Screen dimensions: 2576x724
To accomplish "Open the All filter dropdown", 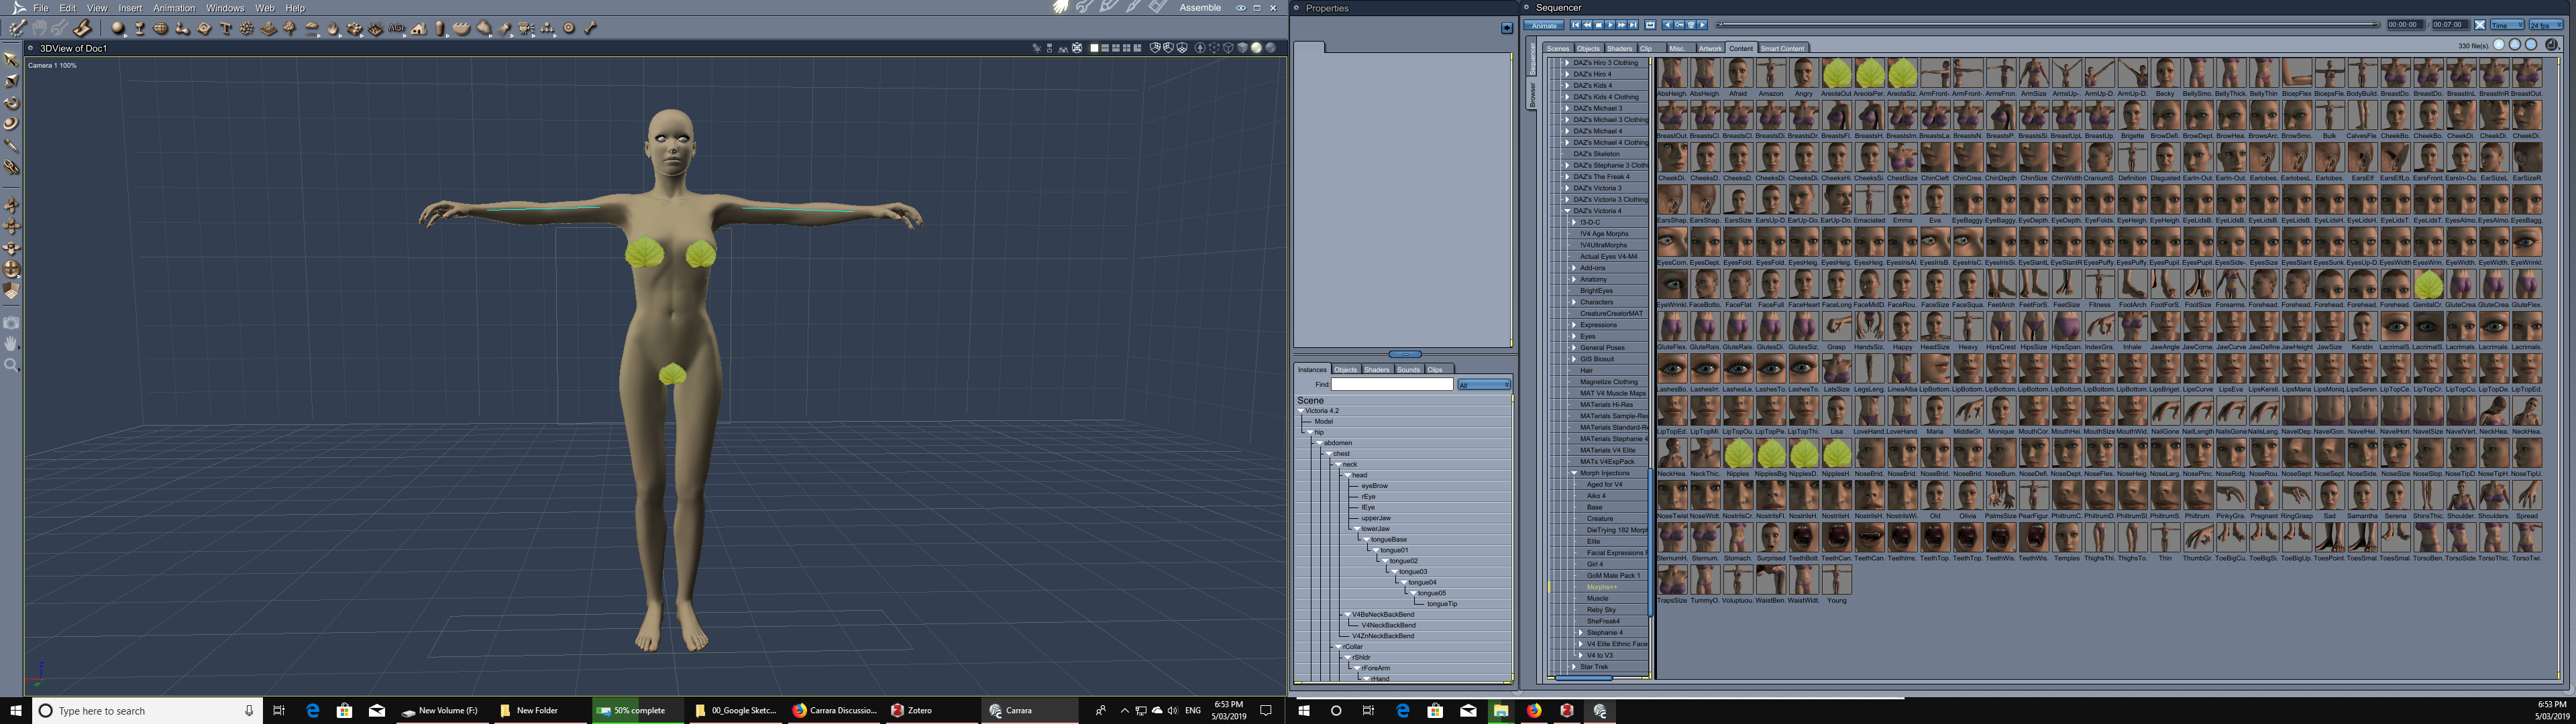I will tap(1484, 384).
